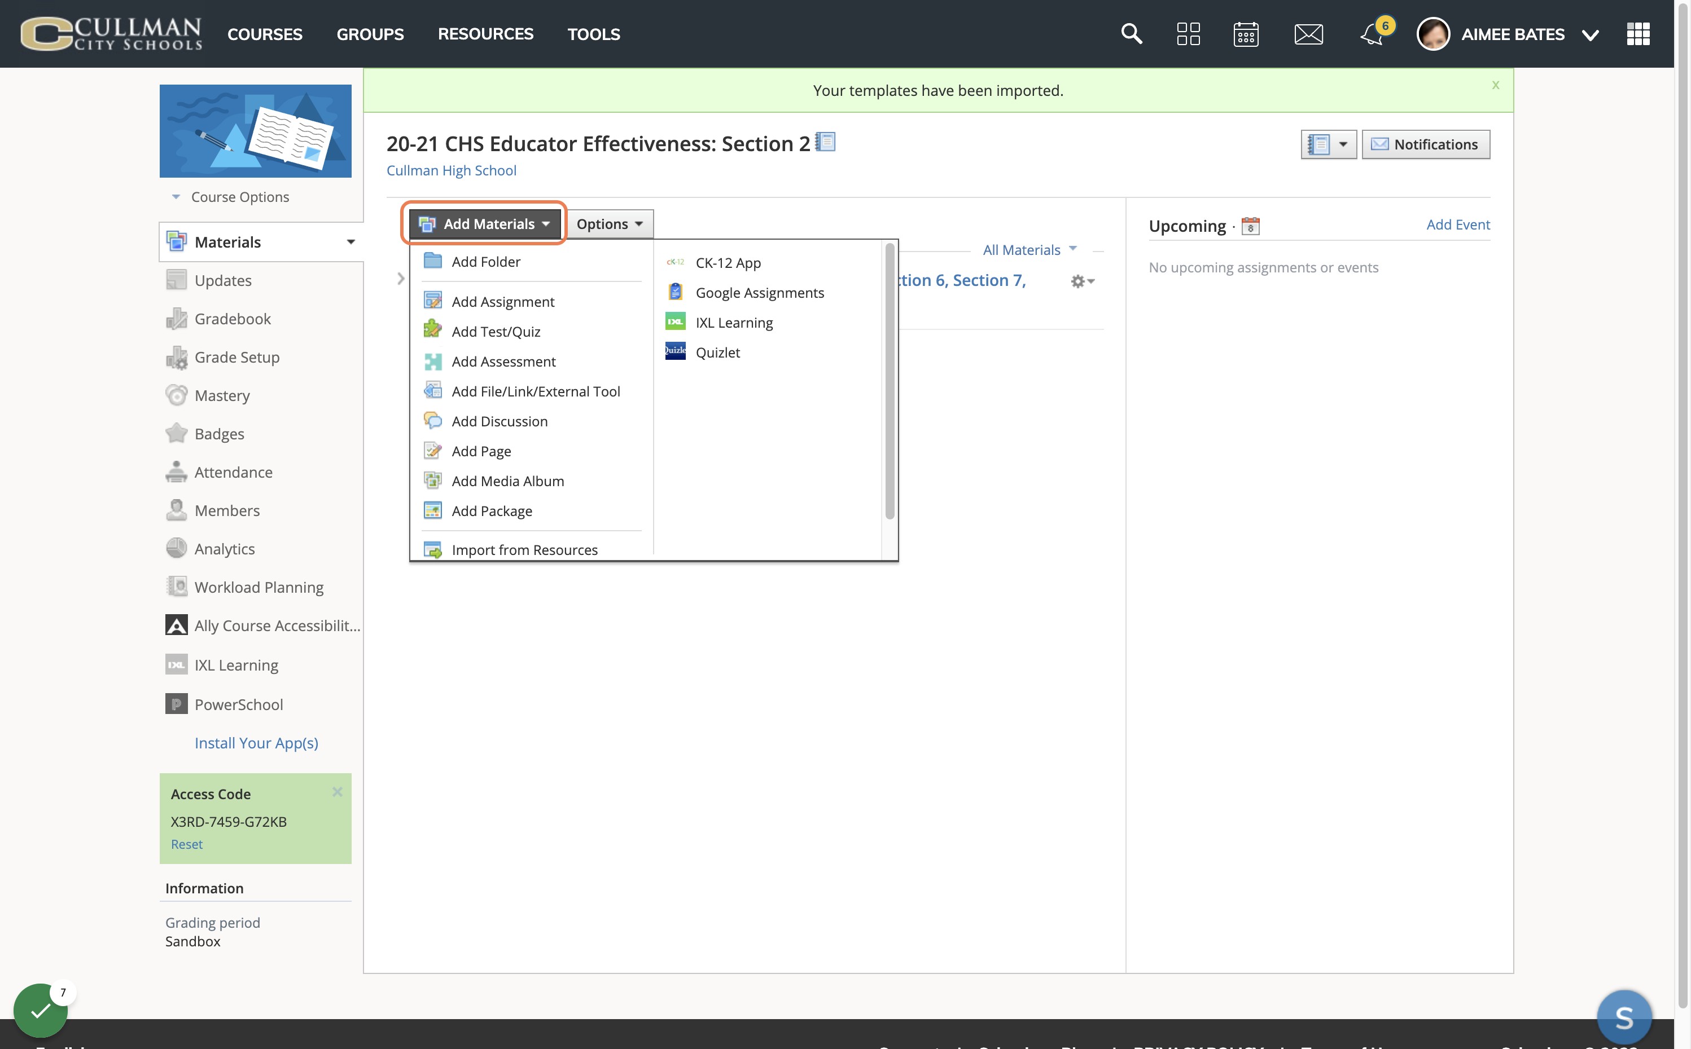The width and height of the screenshot is (1691, 1049).
Task: Click the course notebook icon beside title
Action: pos(825,142)
